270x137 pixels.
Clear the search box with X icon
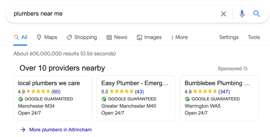point(223,14)
